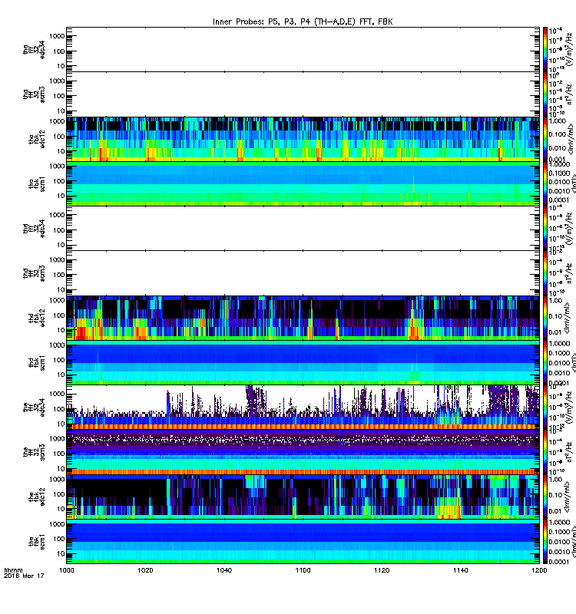Click the "1000" time label at axis start
576x614 pixels.
67,570
